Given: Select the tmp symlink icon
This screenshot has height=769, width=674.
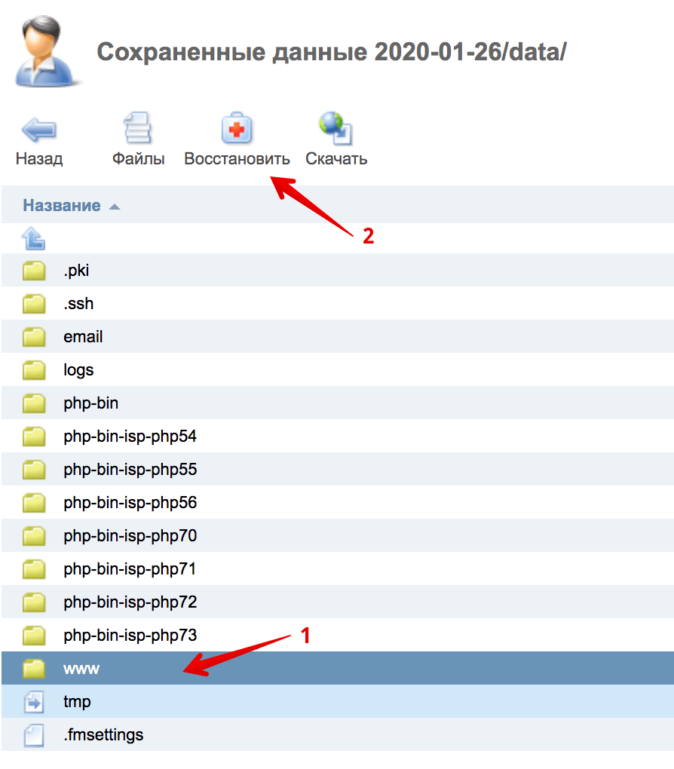Looking at the screenshot, I should click(x=34, y=702).
